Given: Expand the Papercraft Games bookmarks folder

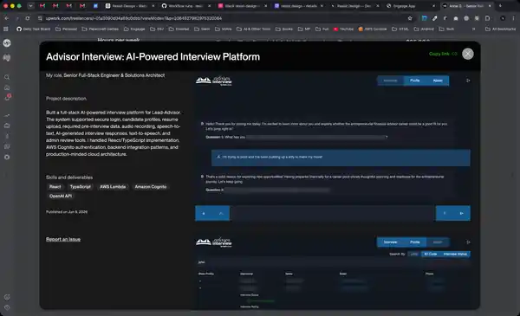Looking at the screenshot, I should click(100, 29).
